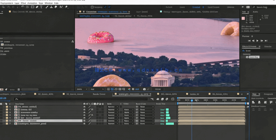
Task: Open the viewer resolution dropdown
Action: pyautogui.click(x=97, y=89)
